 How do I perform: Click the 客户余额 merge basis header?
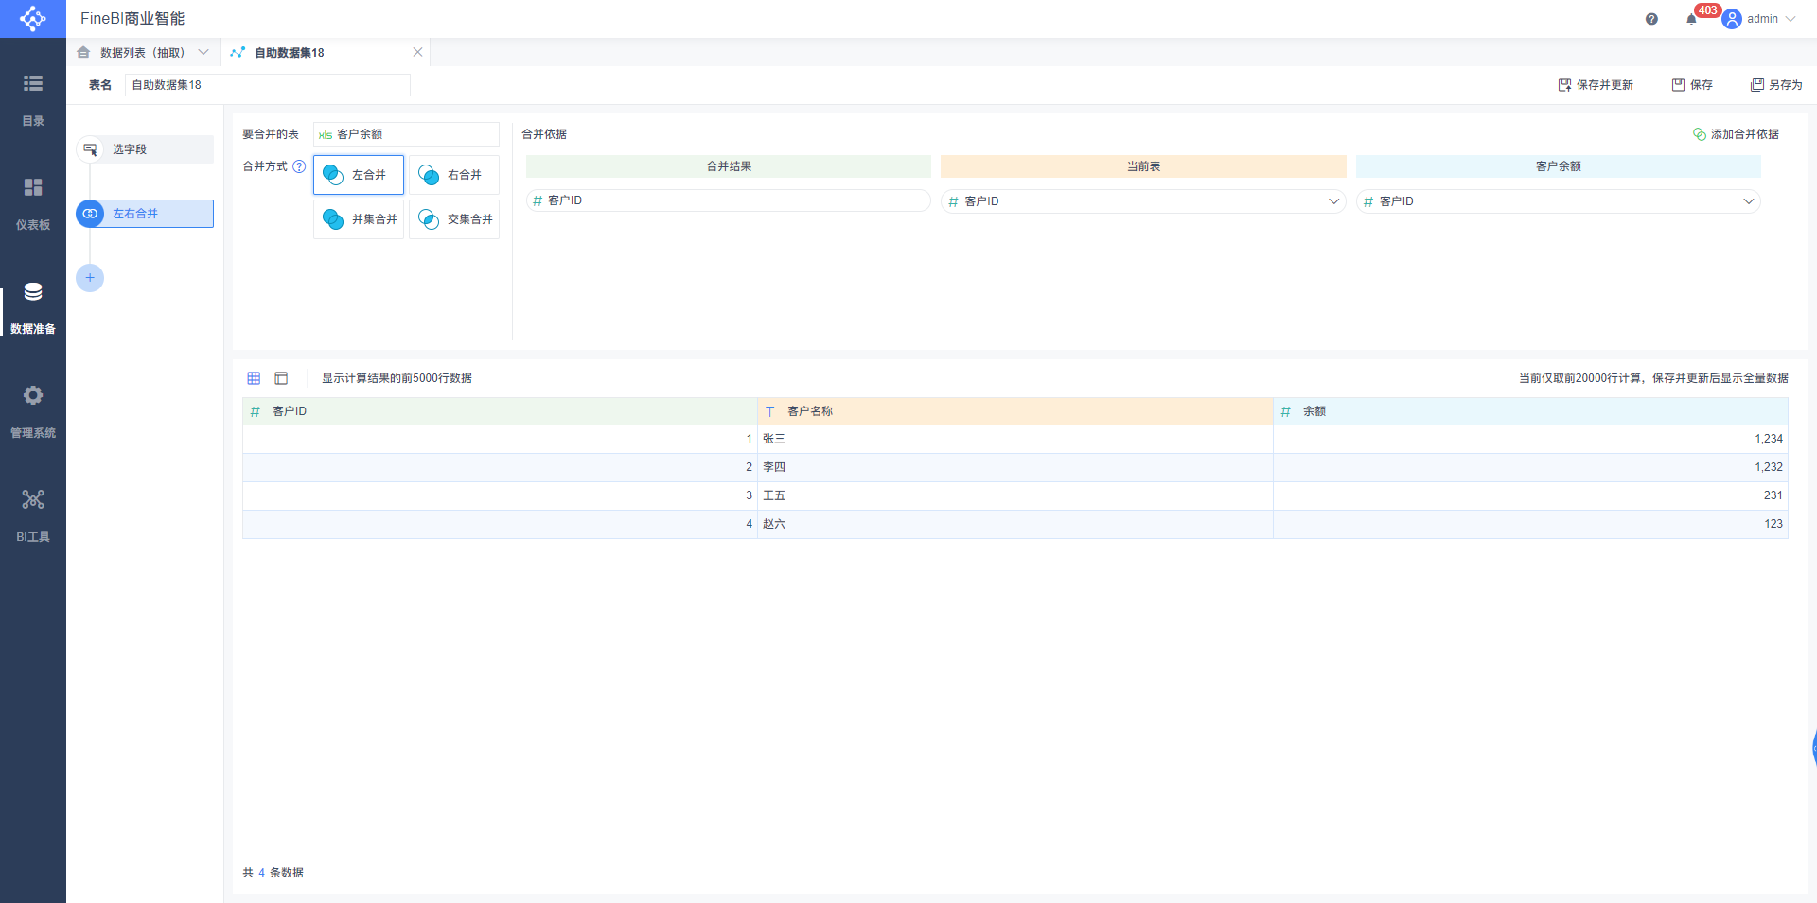coord(1559,166)
